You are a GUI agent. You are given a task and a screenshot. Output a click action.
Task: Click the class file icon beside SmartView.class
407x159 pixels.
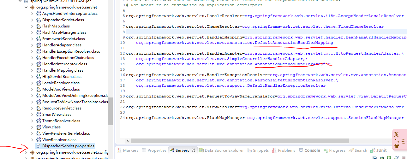point(39,115)
